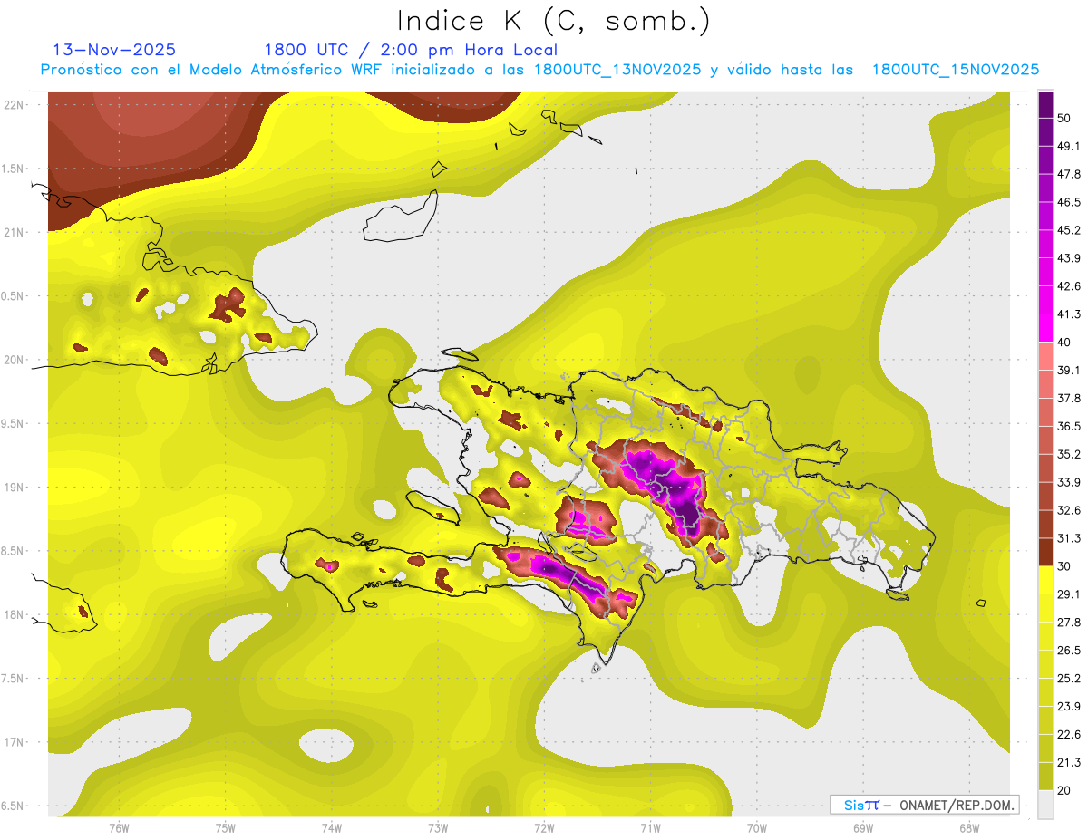Click the "22.6" color scale value
Image resolution: width=1088 pixels, height=840 pixels.
(x=1069, y=735)
